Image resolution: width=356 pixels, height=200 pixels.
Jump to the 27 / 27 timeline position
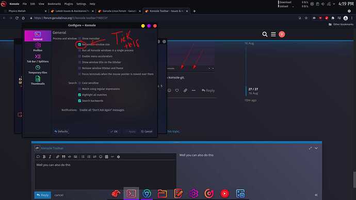point(253,89)
